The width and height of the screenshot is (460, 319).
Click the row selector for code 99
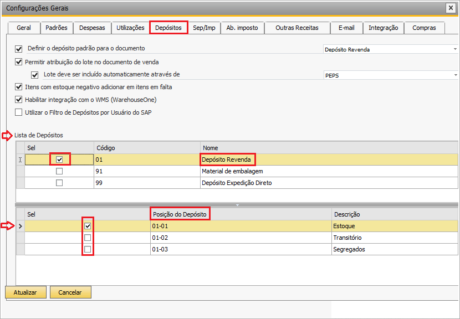(21, 183)
